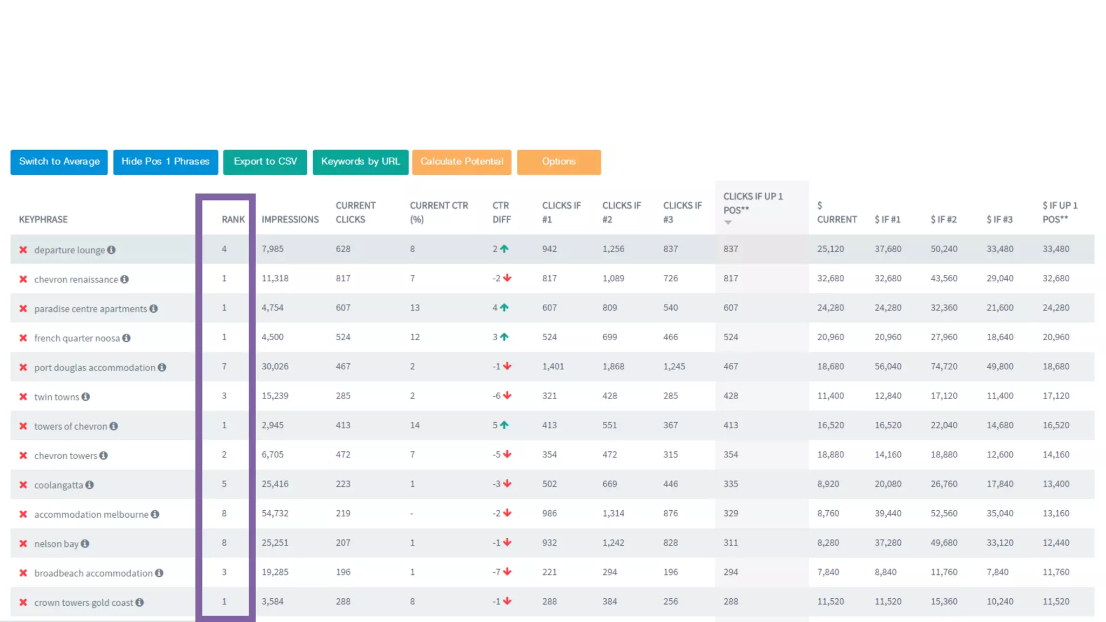Sort table by Impressions column header
1106x622 pixels.
[x=290, y=220]
